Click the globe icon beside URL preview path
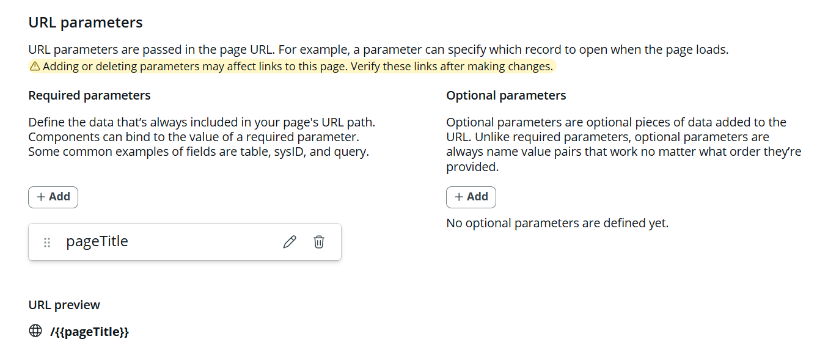828x358 pixels. pyautogui.click(x=35, y=331)
